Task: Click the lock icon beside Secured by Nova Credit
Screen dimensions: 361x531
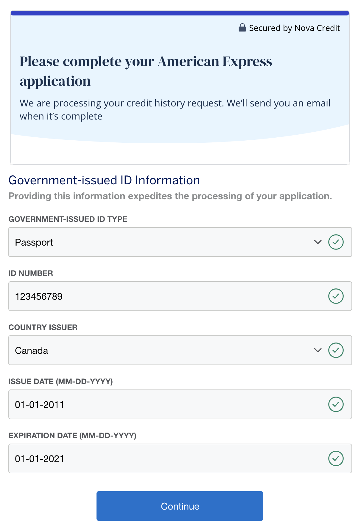Action: point(242,28)
